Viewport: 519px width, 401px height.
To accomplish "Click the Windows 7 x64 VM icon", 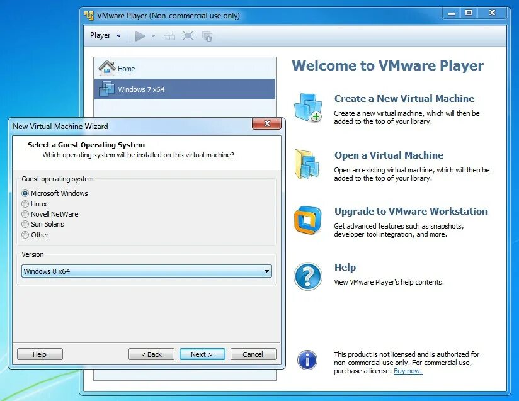I will point(107,89).
